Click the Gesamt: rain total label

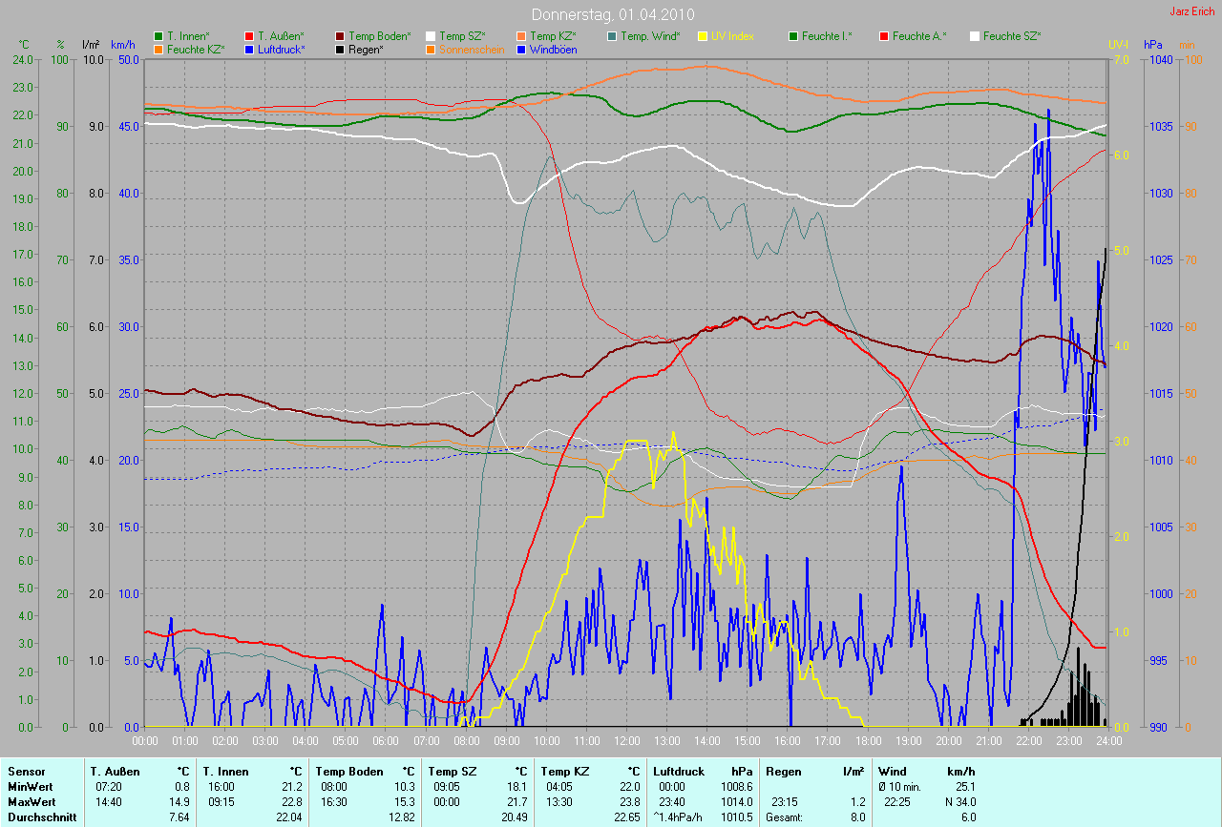tap(784, 817)
